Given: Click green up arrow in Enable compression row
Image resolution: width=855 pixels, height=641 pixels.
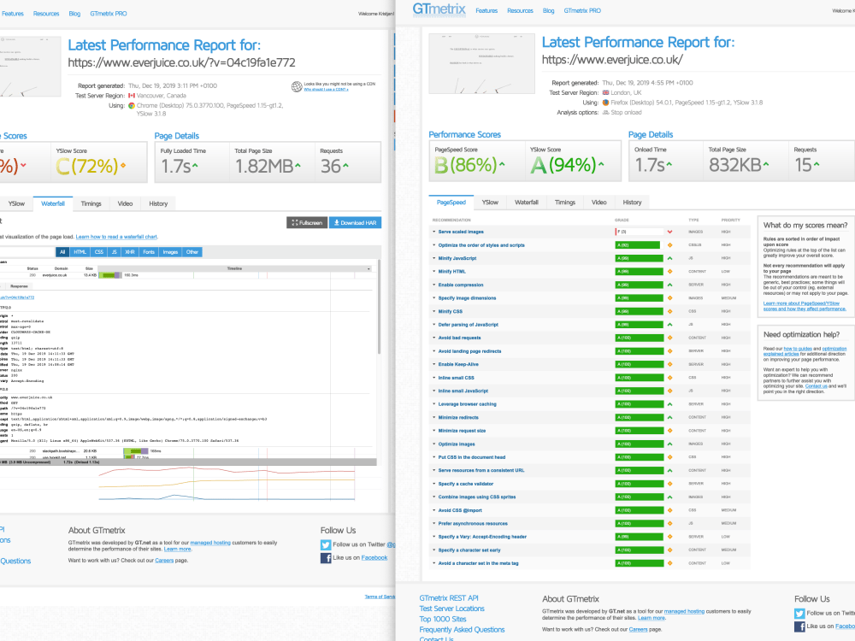Looking at the screenshot, I should tap(669, 285).
